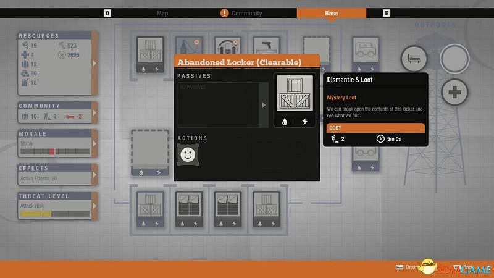The width and height of the screenshot is (494, 278).
Task: Expand the Passives list arrow
Action: (264, 105)
